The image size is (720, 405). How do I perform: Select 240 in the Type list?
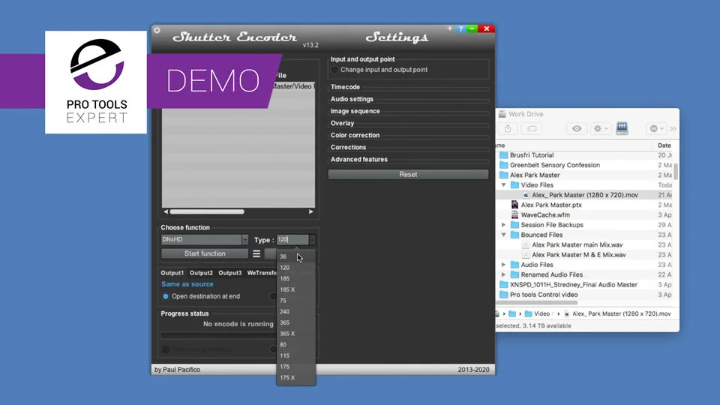point(295,312)
